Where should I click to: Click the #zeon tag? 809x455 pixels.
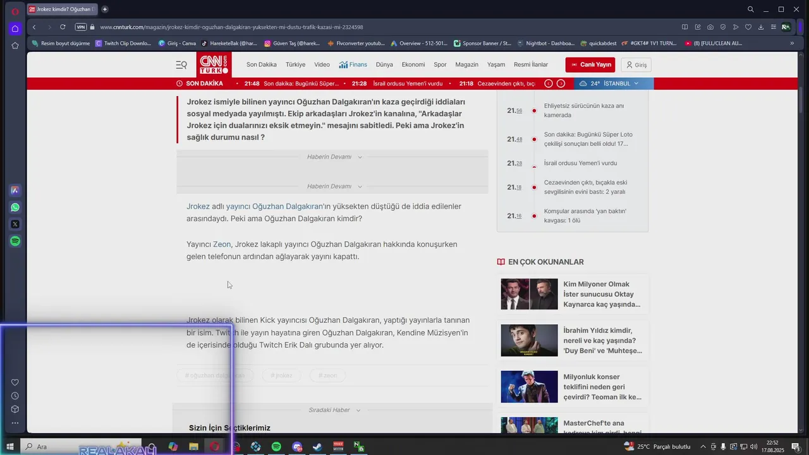[327, 375]
